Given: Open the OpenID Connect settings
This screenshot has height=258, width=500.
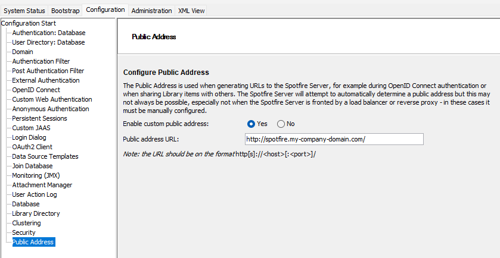Looking at the screenshot, I should pyautogui.click(x=36, y=90).
